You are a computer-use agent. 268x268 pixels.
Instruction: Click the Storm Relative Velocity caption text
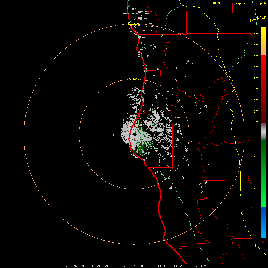pos(135,266)
